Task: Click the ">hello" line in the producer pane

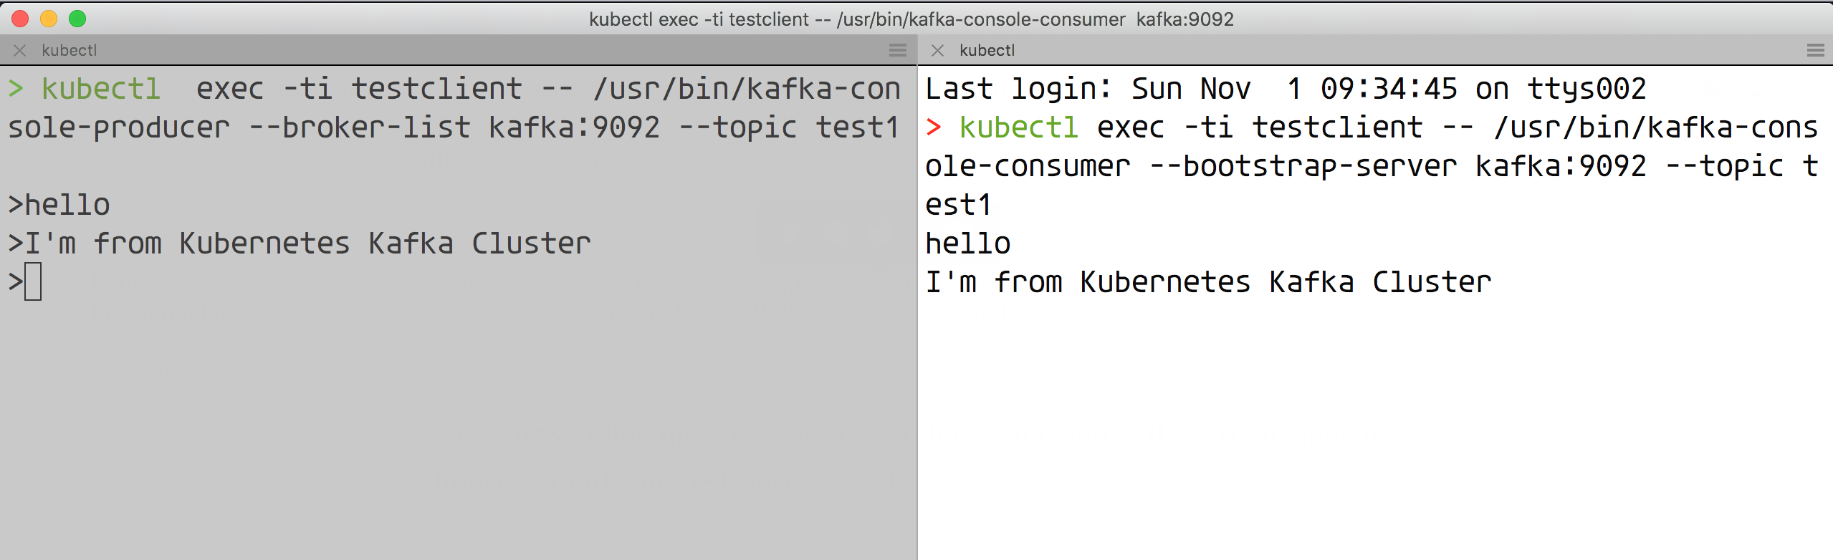Action: [x=59, y=205]
